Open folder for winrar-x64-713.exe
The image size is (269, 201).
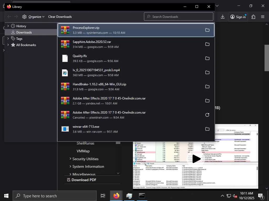[x=207, y=129]
